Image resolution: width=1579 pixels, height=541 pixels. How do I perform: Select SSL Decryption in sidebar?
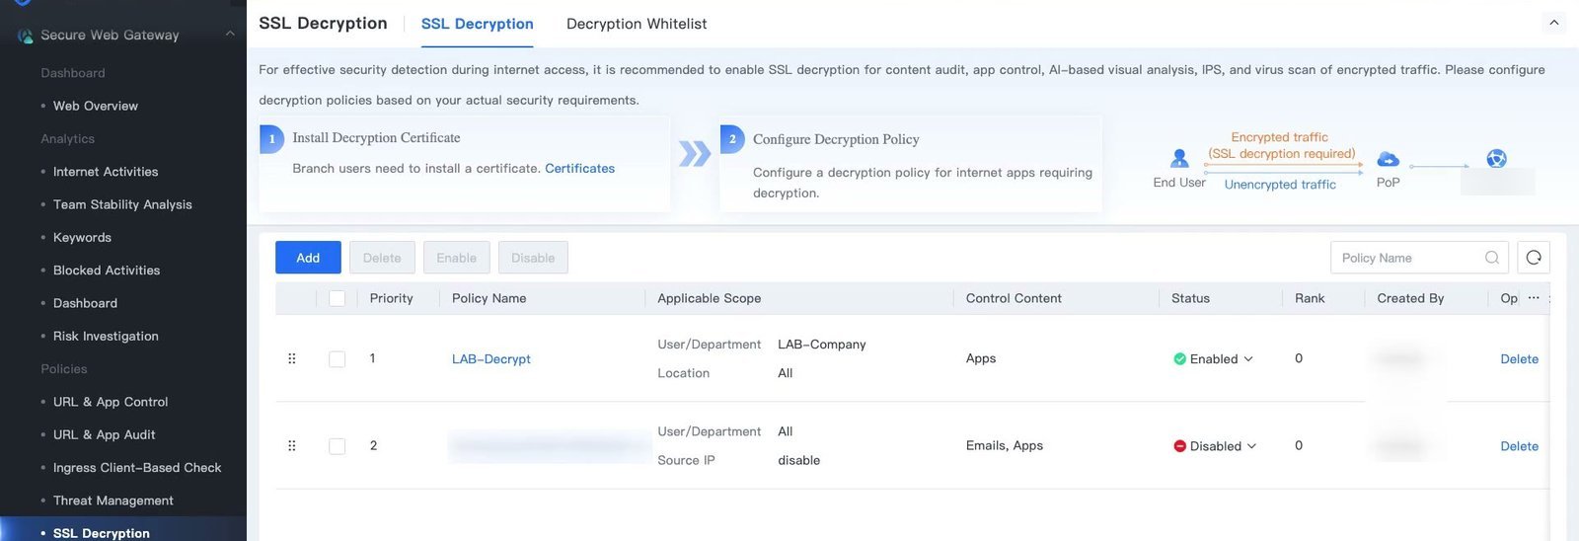[x=102, y=533]
